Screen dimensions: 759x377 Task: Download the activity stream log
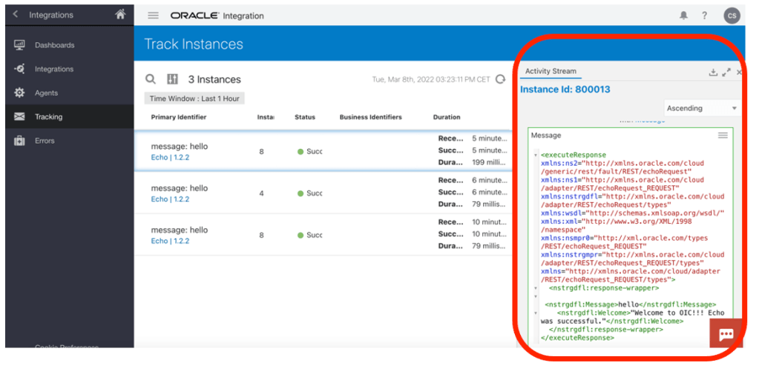point(713,72)
